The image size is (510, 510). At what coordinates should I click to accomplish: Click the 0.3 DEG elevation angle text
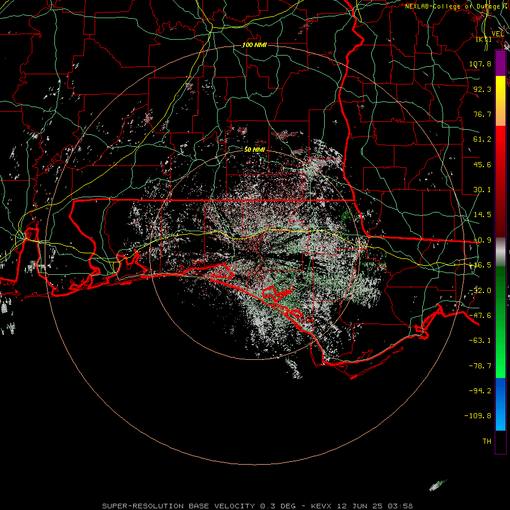[278, 506]
